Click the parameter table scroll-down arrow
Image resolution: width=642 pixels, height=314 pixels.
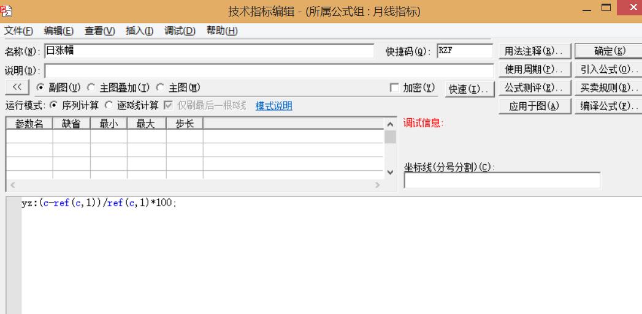tap(390, 173)
